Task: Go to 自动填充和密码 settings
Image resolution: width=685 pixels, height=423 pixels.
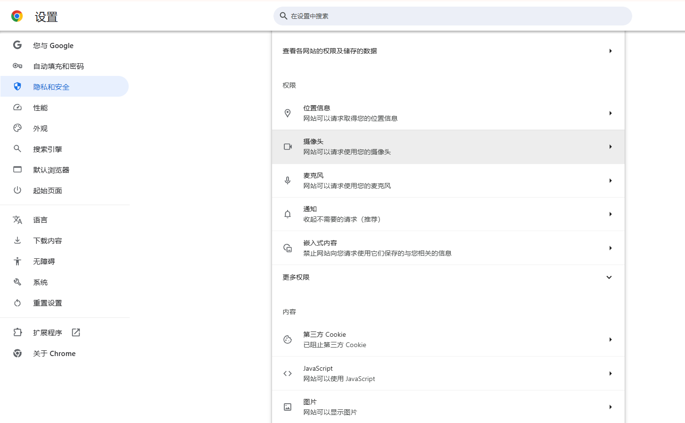Action: [x=65, y=66]
